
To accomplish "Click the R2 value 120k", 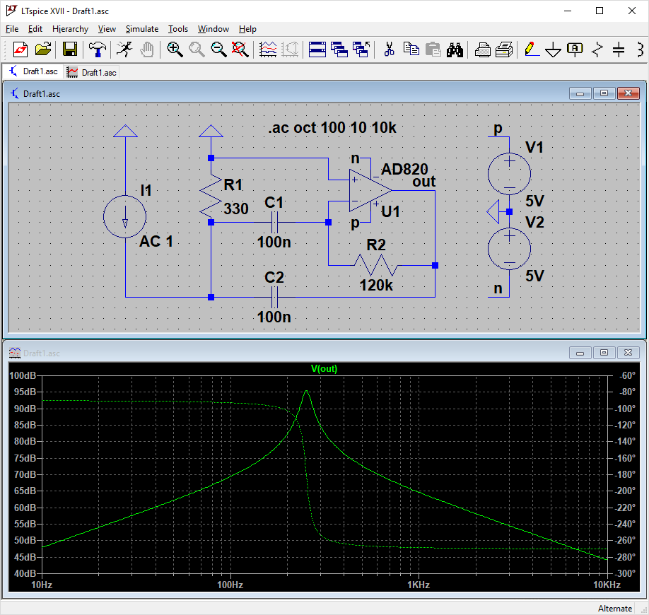I will click(376, 285).
